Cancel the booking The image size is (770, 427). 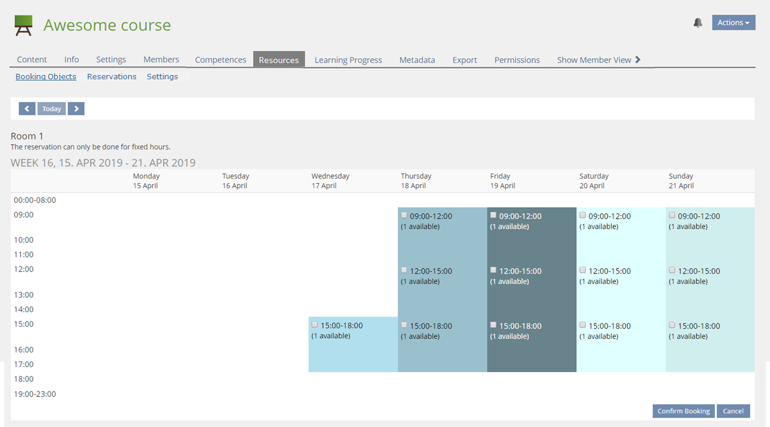[x=733, y=411]
